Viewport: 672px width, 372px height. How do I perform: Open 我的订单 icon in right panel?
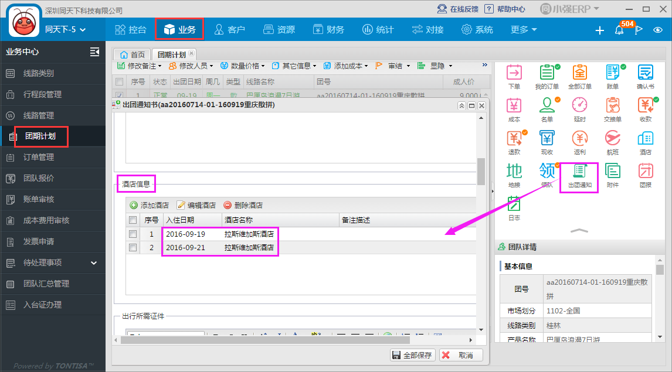pos(547,77)
